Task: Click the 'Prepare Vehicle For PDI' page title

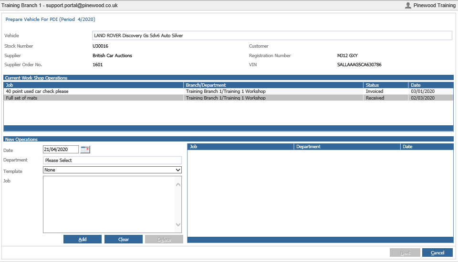Action: tap(50, 19)
